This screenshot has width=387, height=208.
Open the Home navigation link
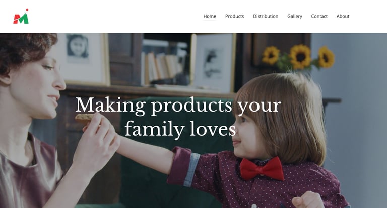coord(210,16)
